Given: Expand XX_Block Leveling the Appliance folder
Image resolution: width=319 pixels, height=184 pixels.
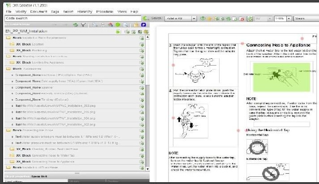Looking at the screenshot, I should [x=12, y=62].
